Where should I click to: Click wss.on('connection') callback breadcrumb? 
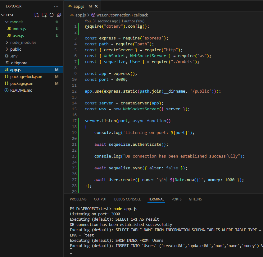tap(122, 15)
